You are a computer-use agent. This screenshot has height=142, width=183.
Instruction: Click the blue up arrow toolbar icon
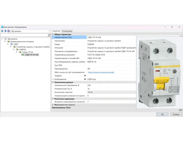(2, 31)
